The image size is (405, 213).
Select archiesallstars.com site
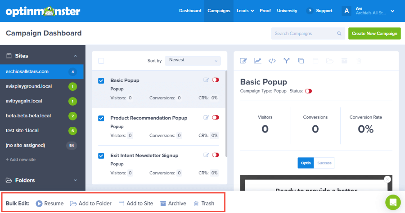click(x=42, y=72)
